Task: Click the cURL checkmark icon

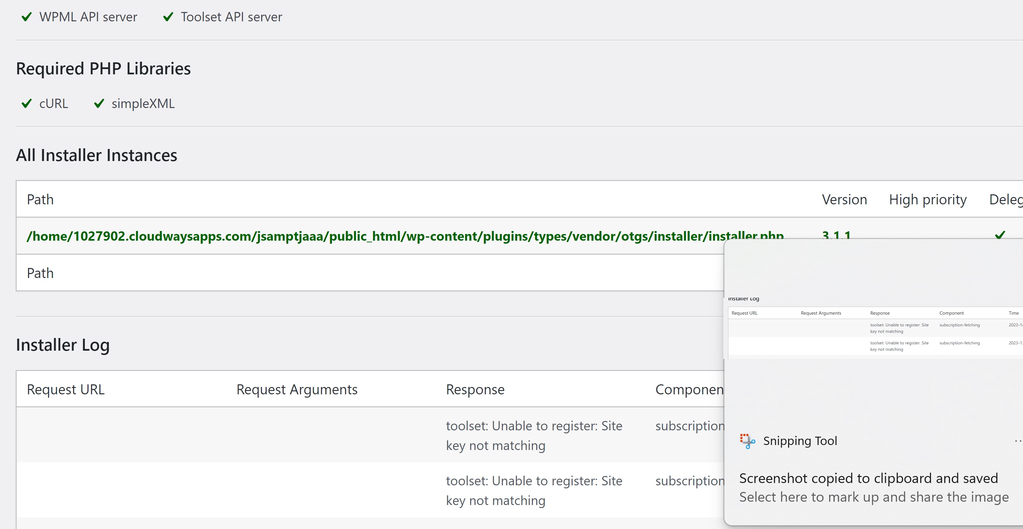Action: coord(26,104)
